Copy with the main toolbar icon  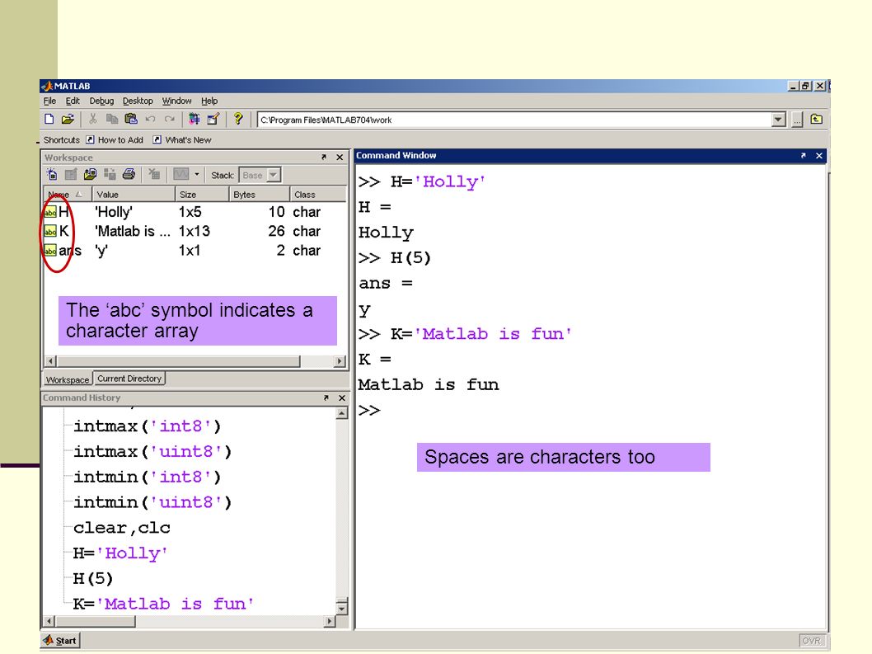[x=112, y=119]
